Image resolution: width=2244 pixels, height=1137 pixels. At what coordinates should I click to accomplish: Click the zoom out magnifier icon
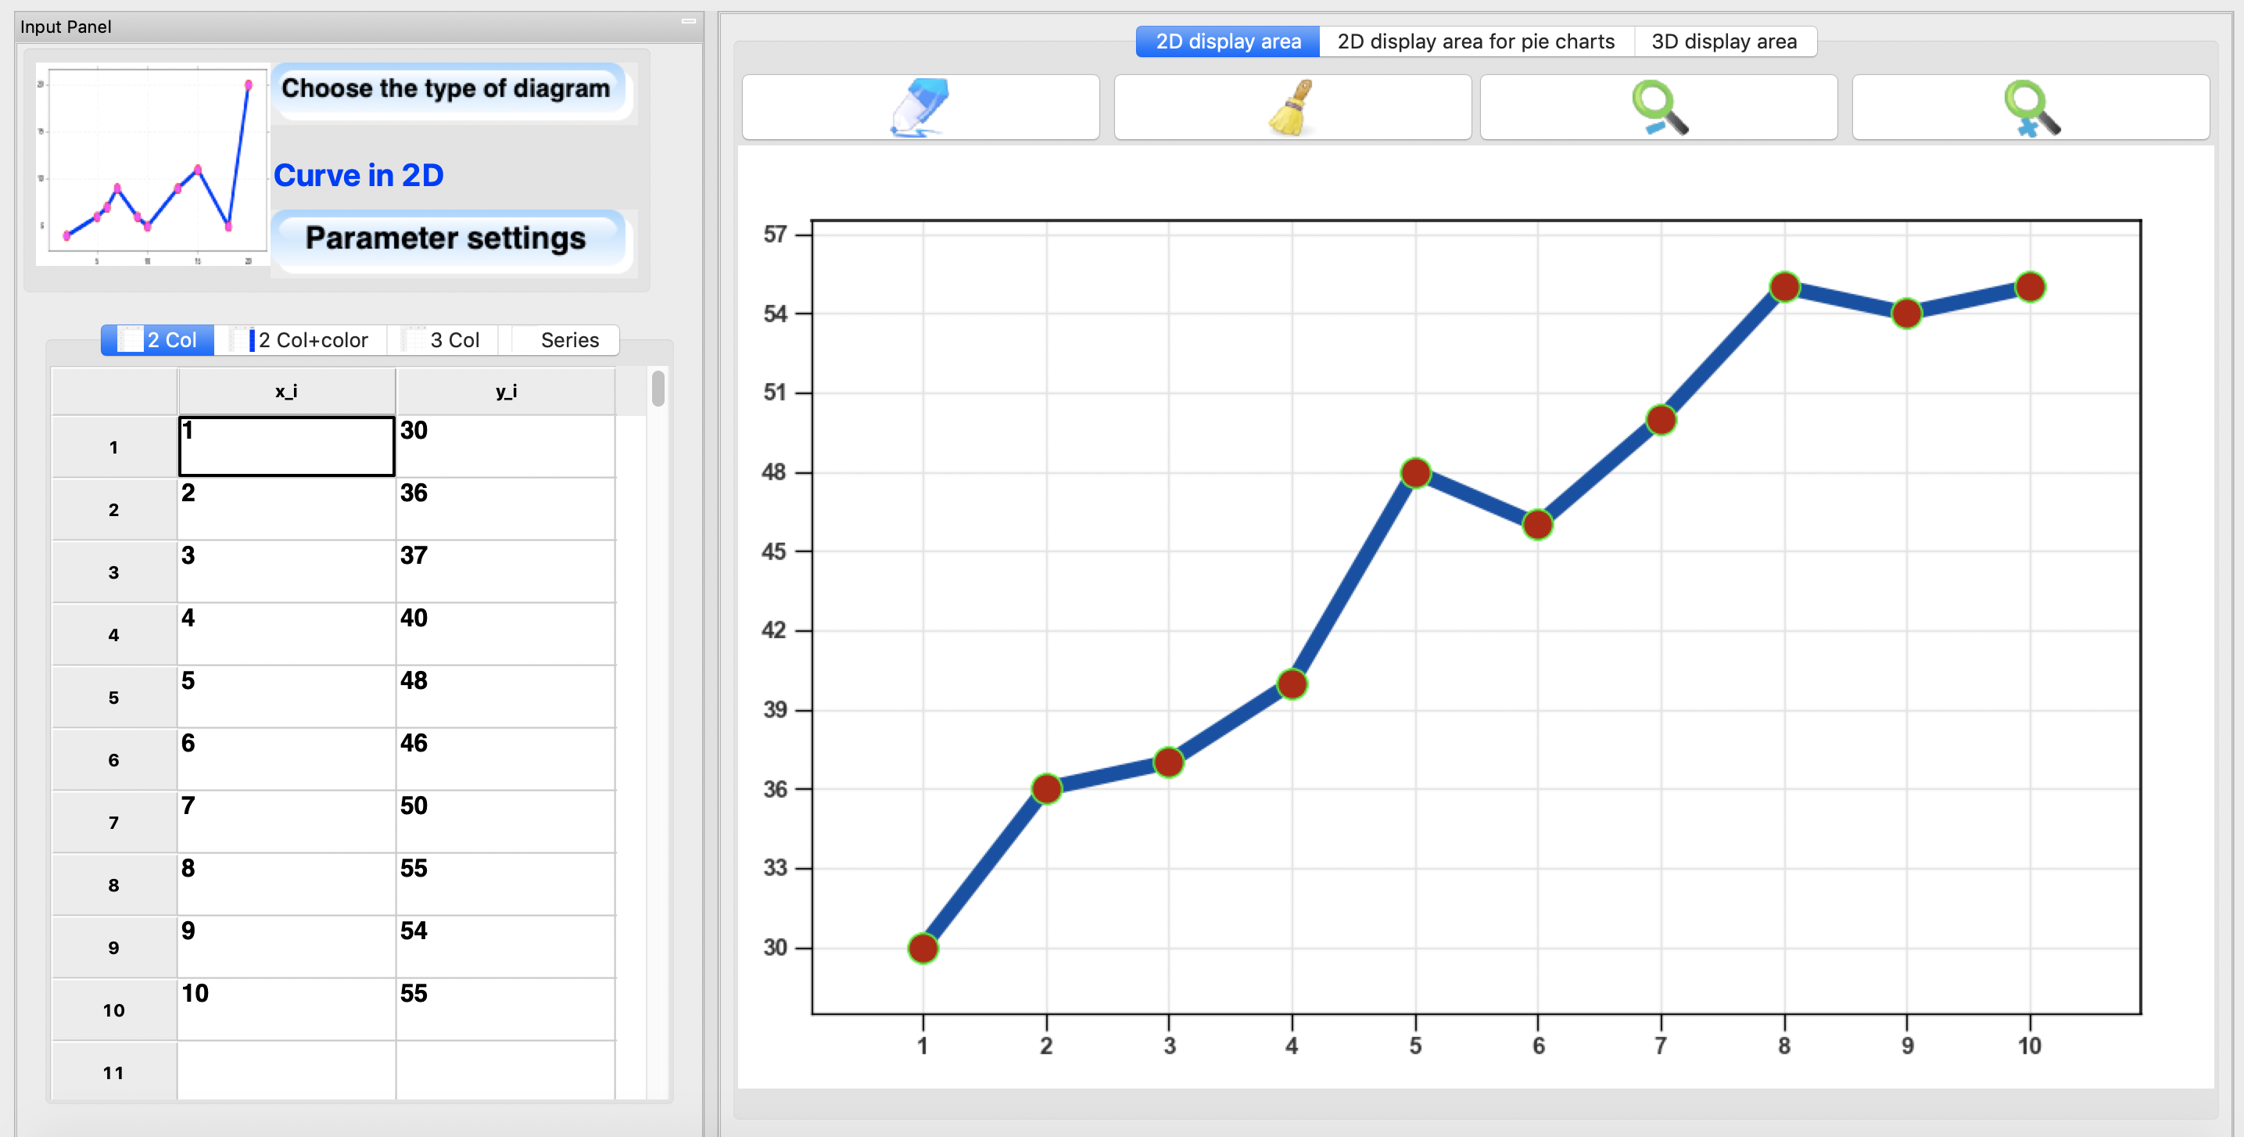pyautogui.click(x=1658, y=107)
